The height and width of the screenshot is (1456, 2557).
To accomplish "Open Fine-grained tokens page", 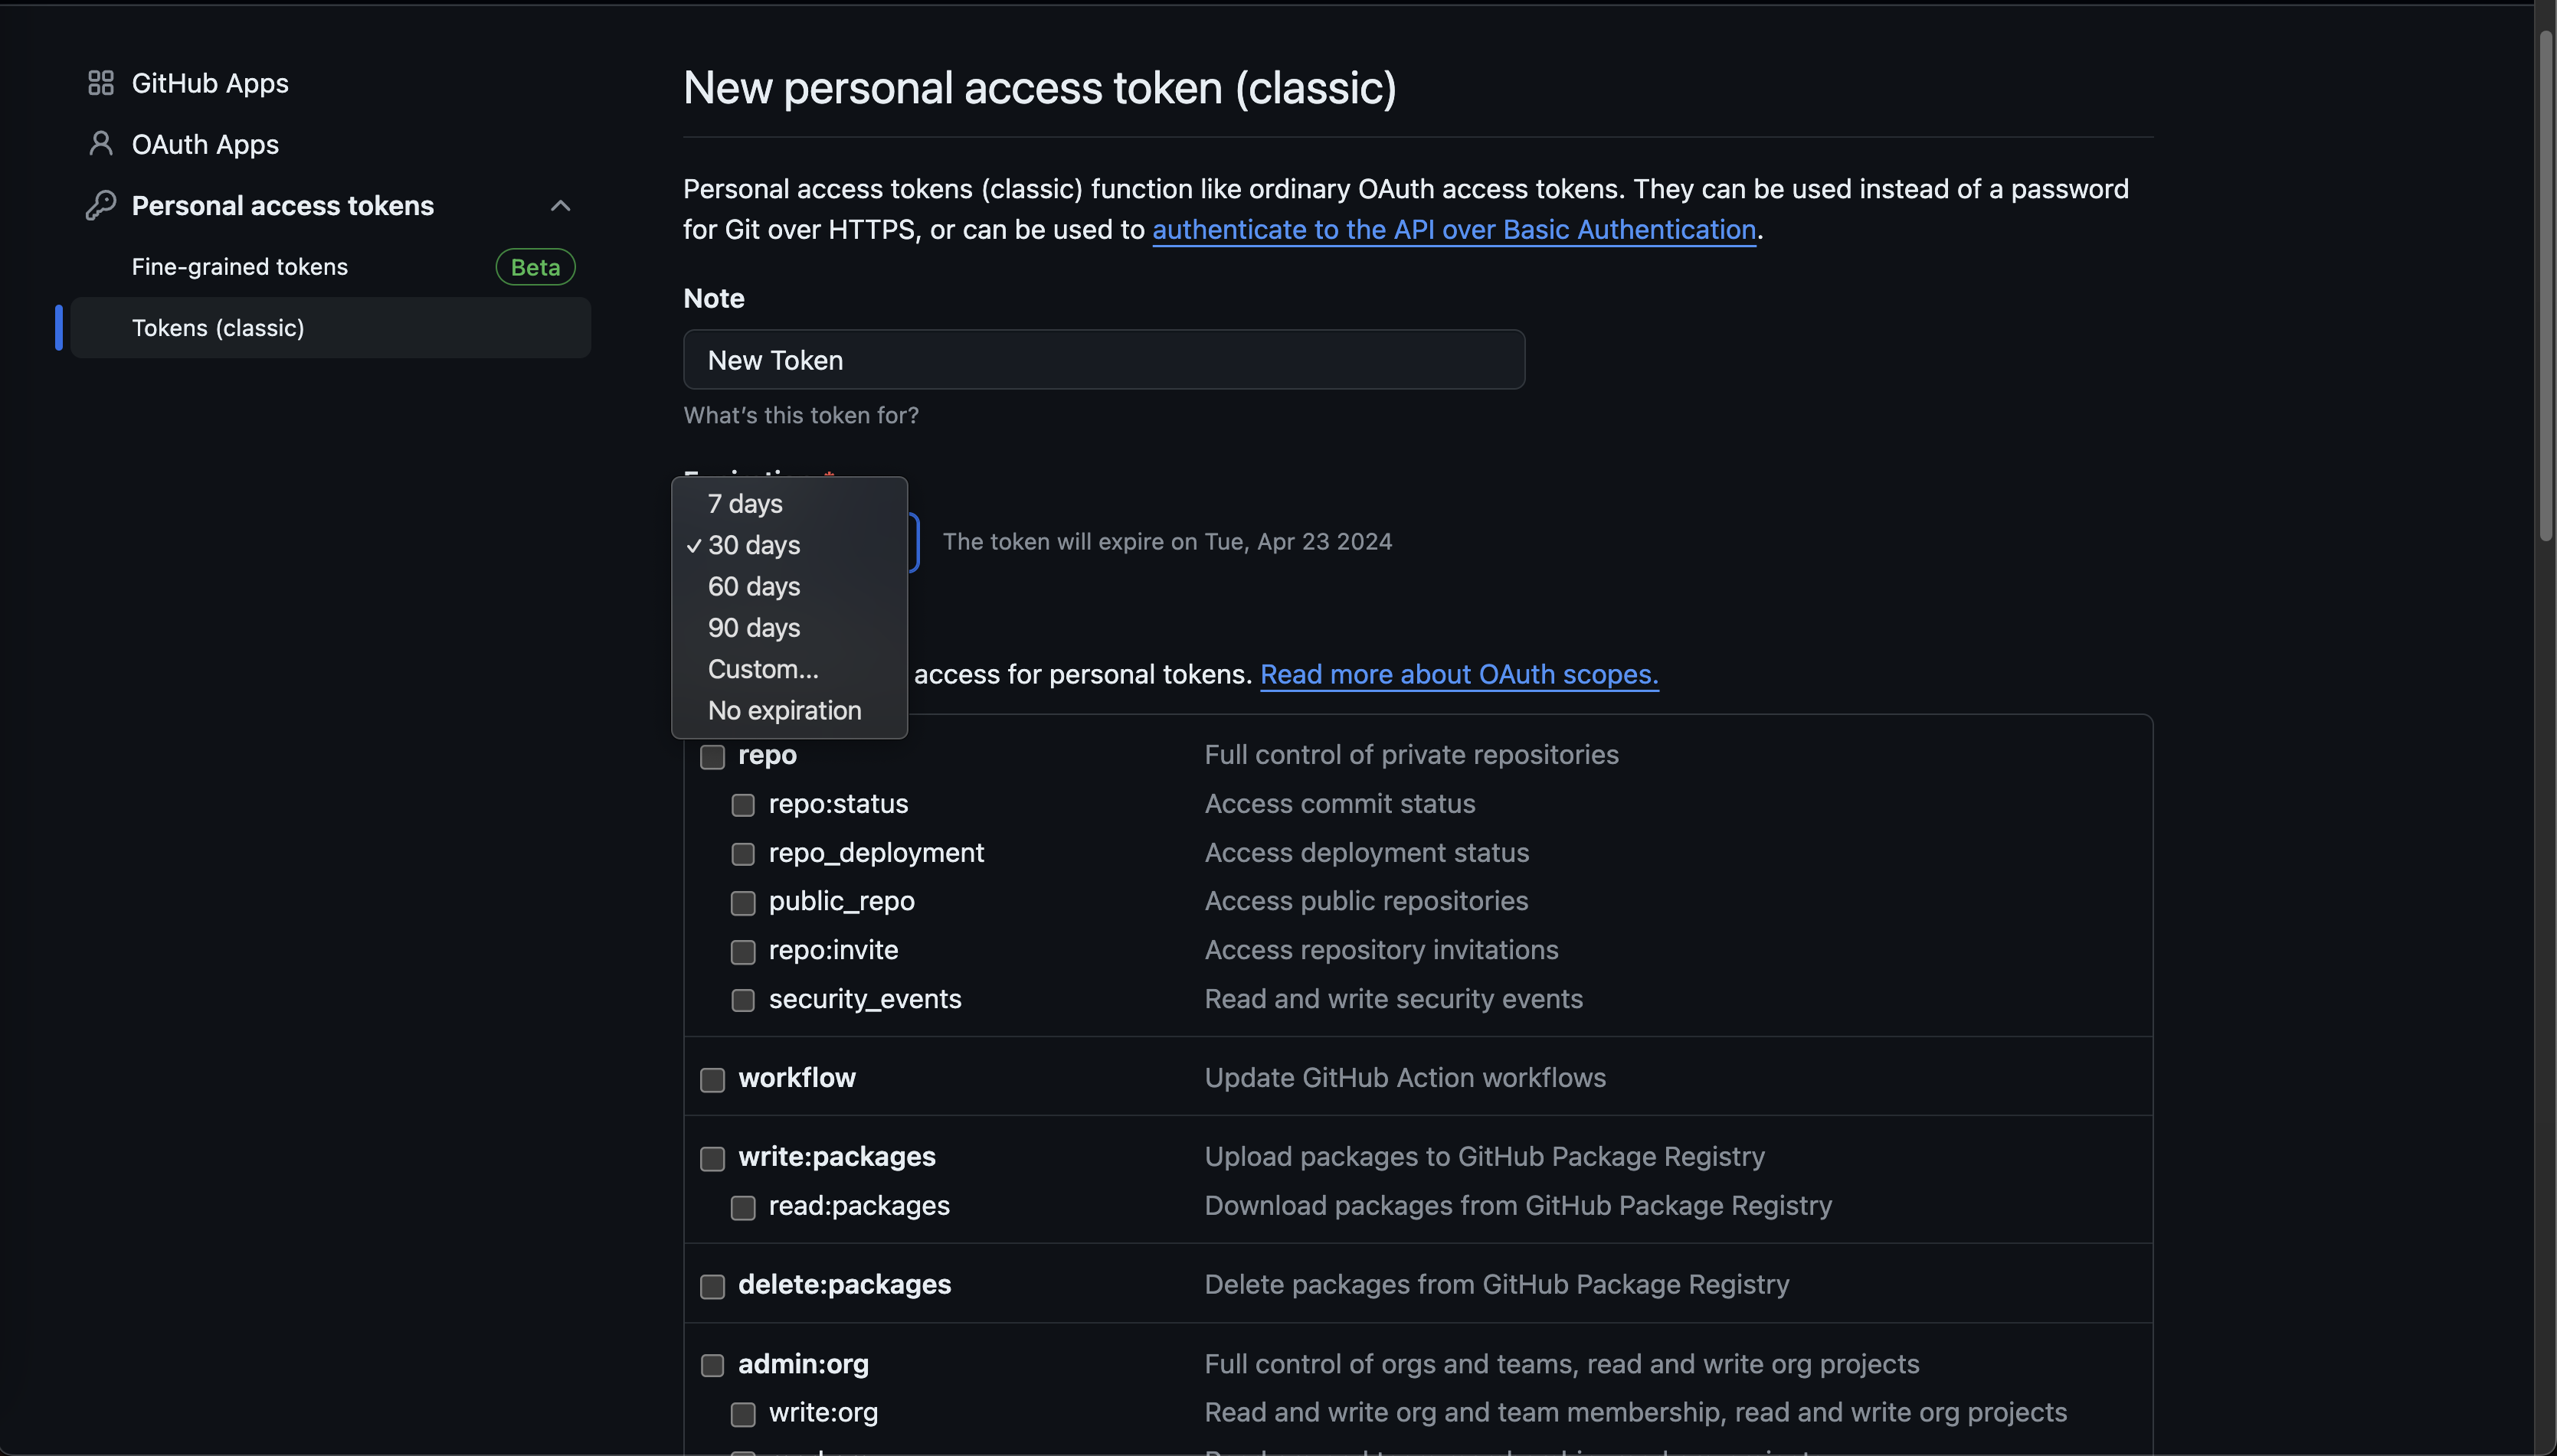I will click(x=240, y=267).
